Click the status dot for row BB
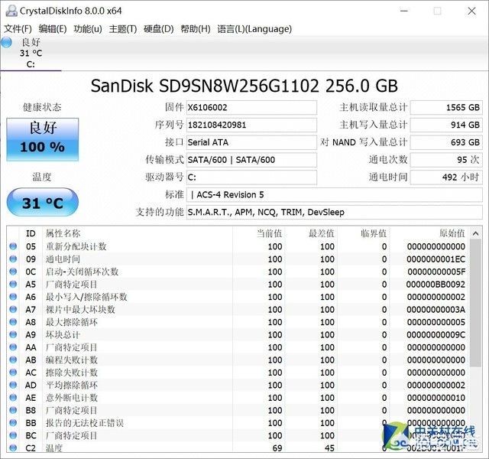Screen dimensions: 489x459 tap(13, 423)
